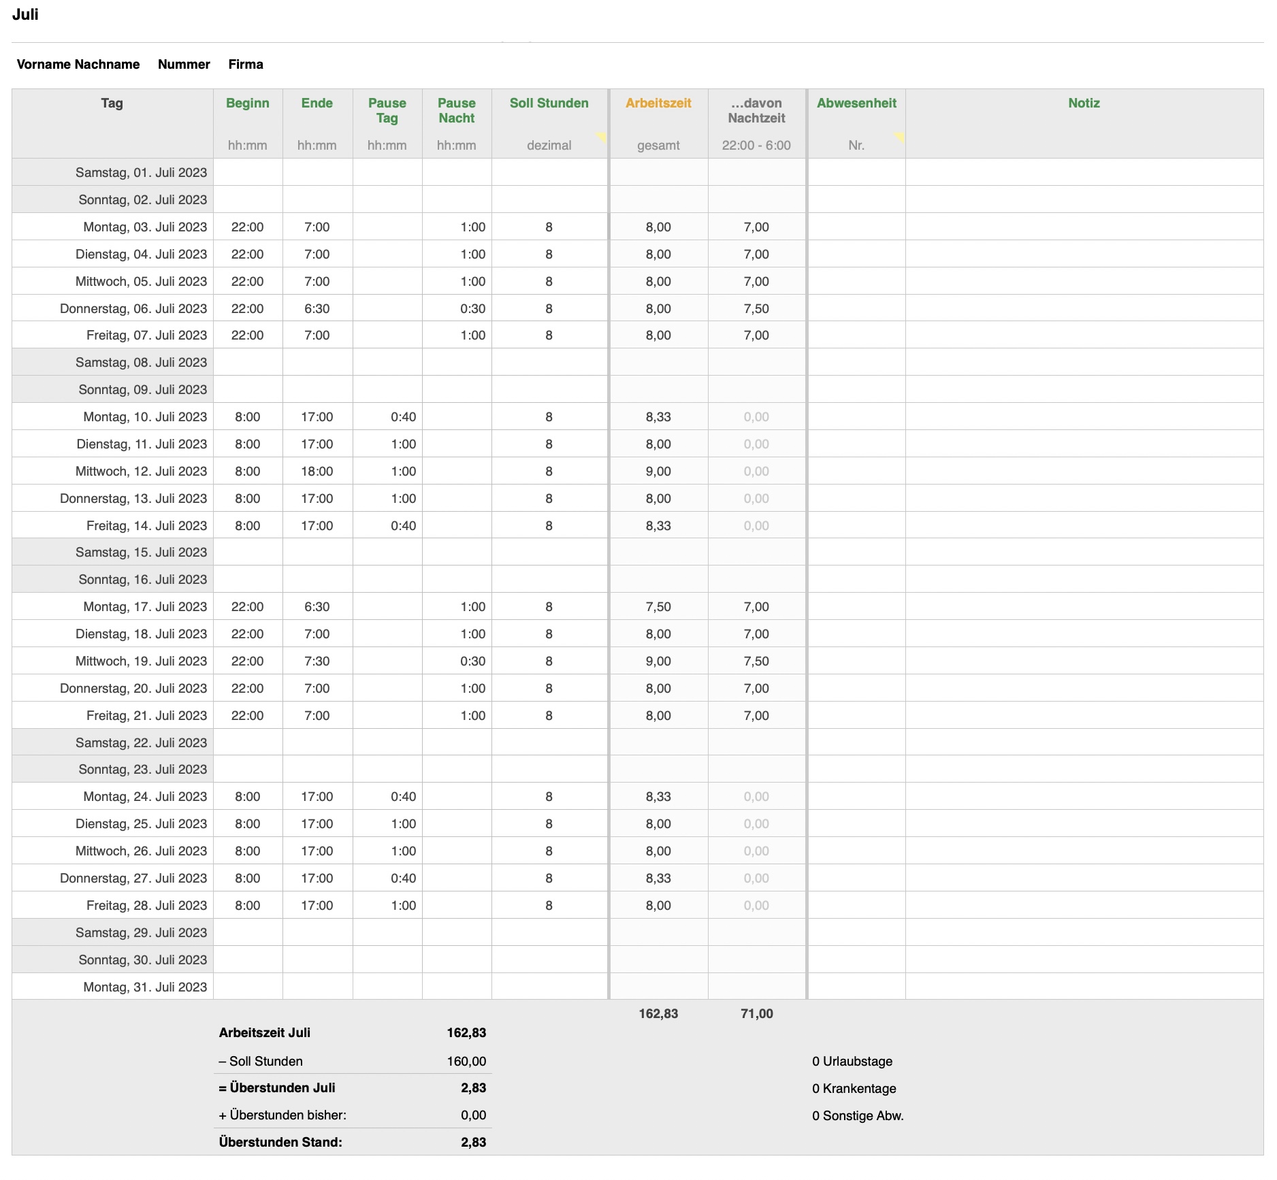Click the yellow comment marker in Abwesenheit header

(899, 137)
